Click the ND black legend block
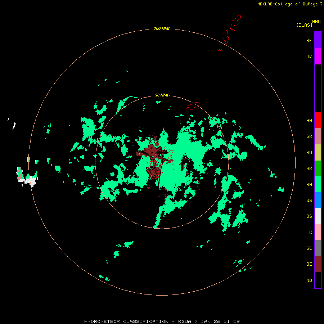324x324 pixels. pos(318,280)
